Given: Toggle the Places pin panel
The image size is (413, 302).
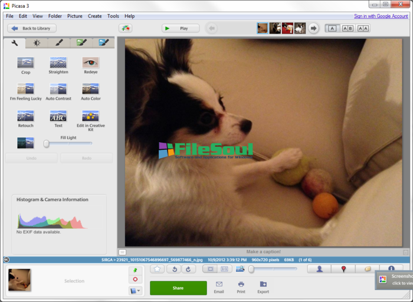Looking at the screenshot, I should tap(343, 269).
